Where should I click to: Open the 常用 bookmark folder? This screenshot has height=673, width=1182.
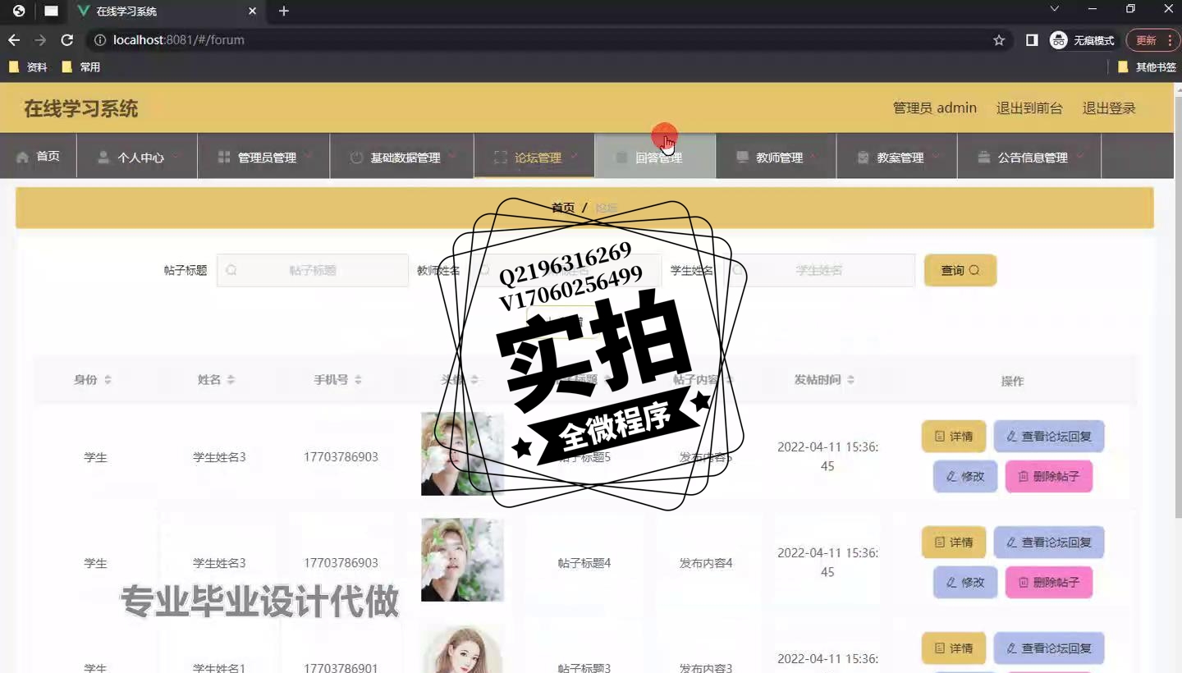(80, 67)
